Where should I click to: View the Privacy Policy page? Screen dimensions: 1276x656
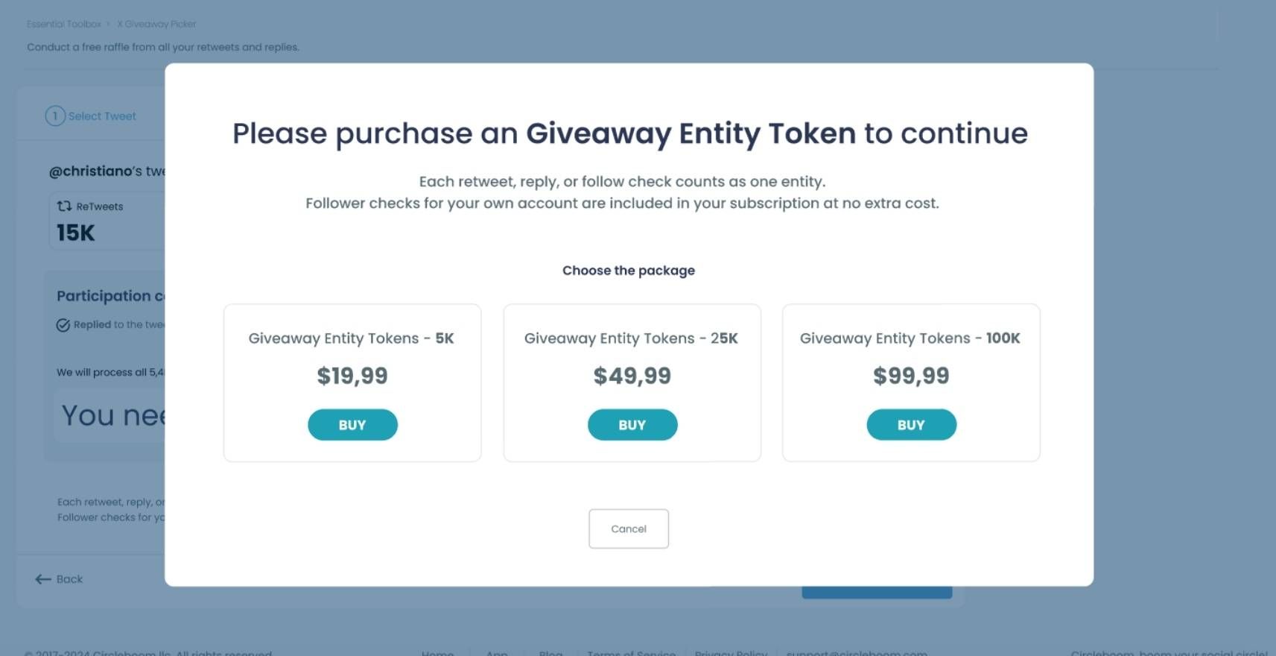click(x=730, y=652)
